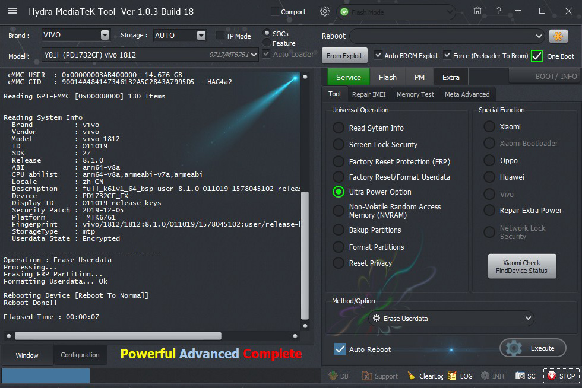582x388 pixels.
Task: Select Reset Privacy option
Action: pos(338,263)
